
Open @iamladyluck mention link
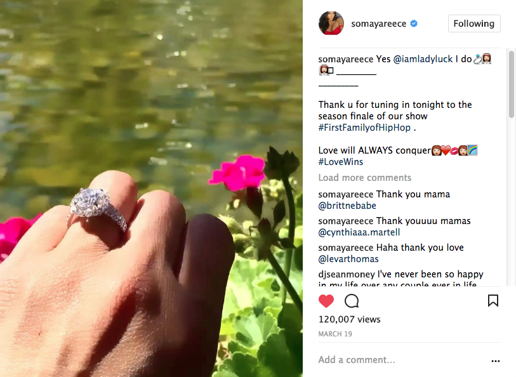coord(423,59)
